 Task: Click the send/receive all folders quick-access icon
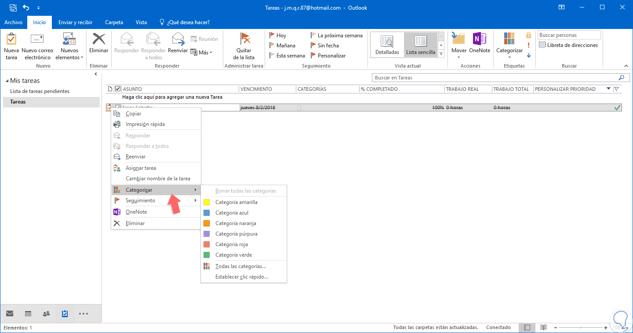point(13,7)
